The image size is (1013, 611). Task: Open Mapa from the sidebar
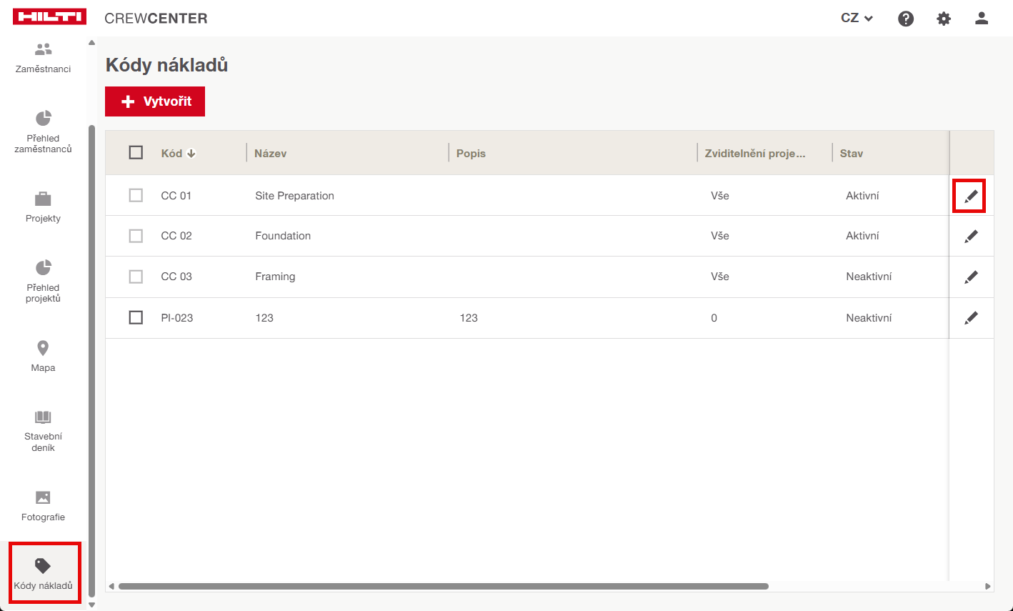click(43, 356)
